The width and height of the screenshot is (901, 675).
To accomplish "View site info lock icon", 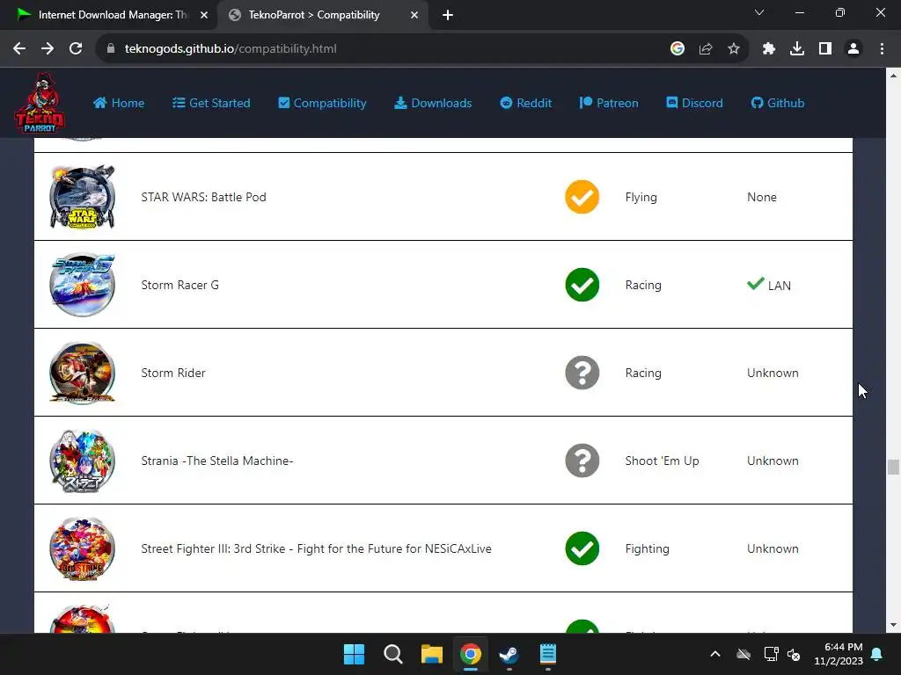I will [110, 49].
